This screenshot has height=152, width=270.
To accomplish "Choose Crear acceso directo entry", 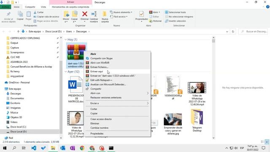I will pos(117,119).
